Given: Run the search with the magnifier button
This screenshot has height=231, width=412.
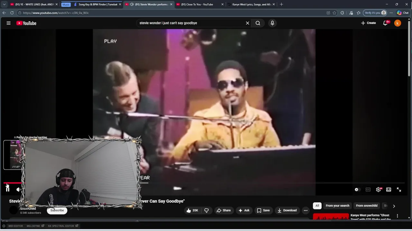Looking at the screenshot, I should (258, 23).
